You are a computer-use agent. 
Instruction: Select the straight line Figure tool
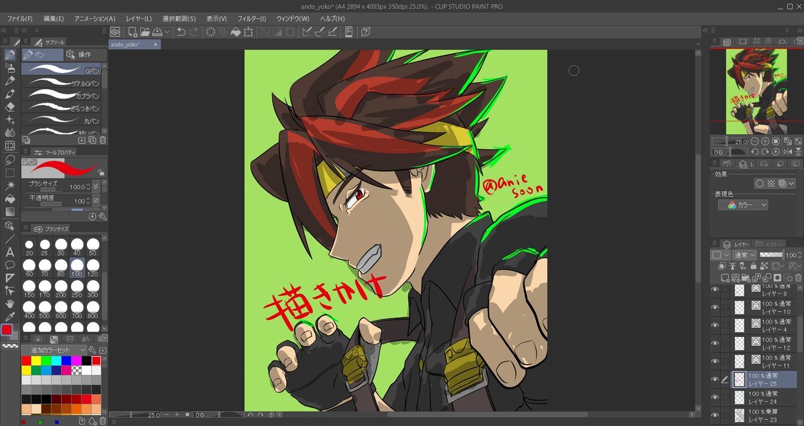tap(10, 238)
